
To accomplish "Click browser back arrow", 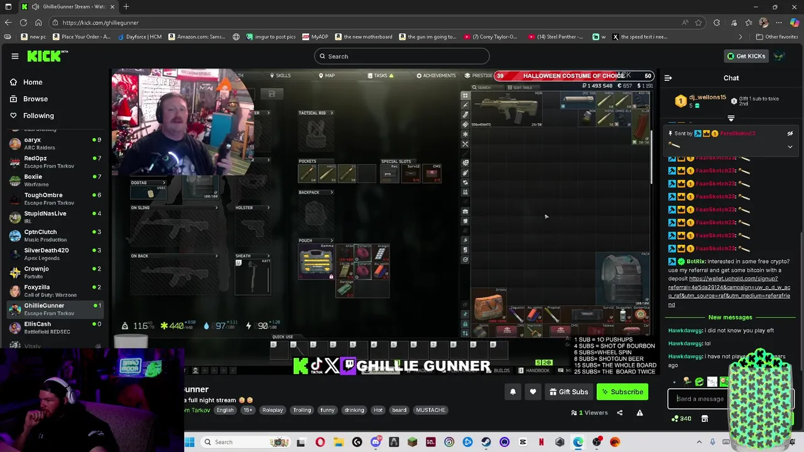I will click(8, 23).
